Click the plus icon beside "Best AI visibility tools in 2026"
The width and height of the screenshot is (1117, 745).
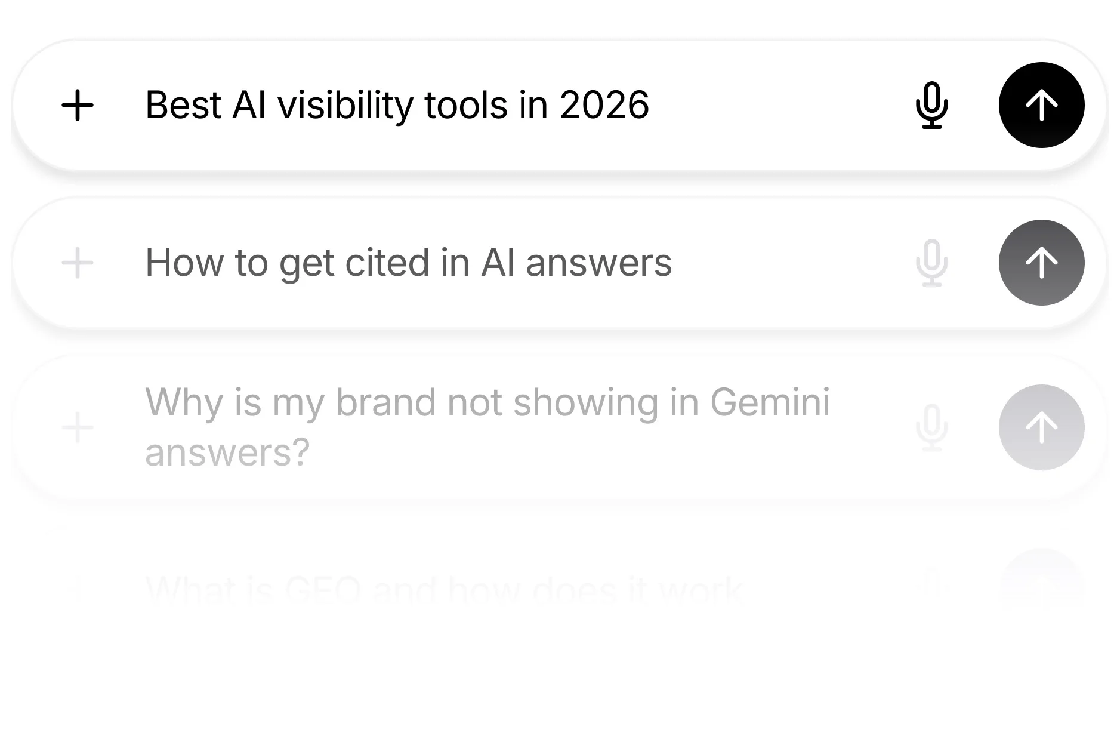point(78,106)
